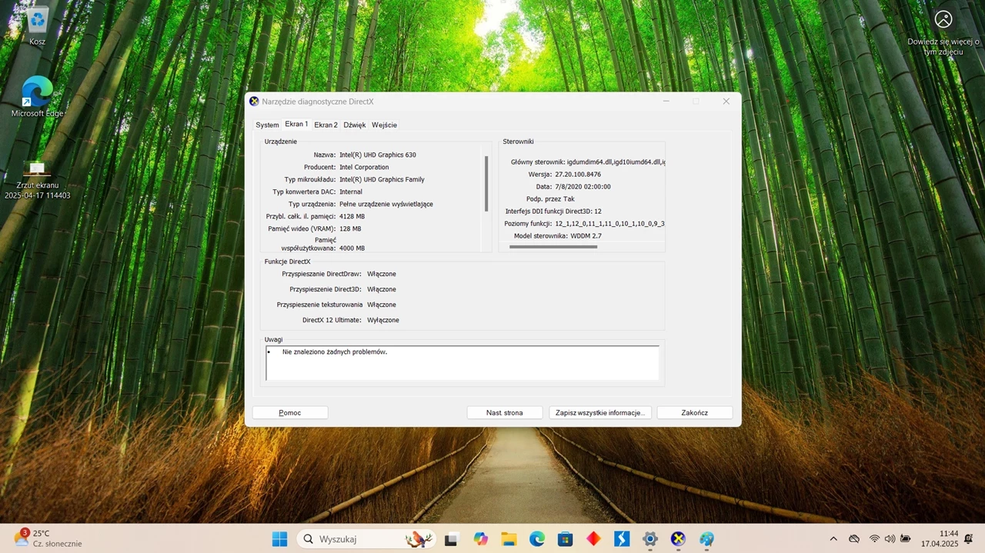This screenshot has width=985, height=553.
Task: Show hidden system tray icons
Action: 833,539
